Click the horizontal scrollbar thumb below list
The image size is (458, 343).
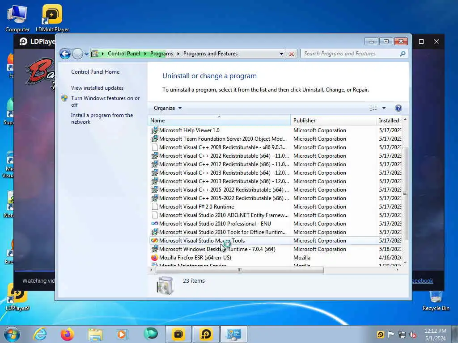point(240,270)
